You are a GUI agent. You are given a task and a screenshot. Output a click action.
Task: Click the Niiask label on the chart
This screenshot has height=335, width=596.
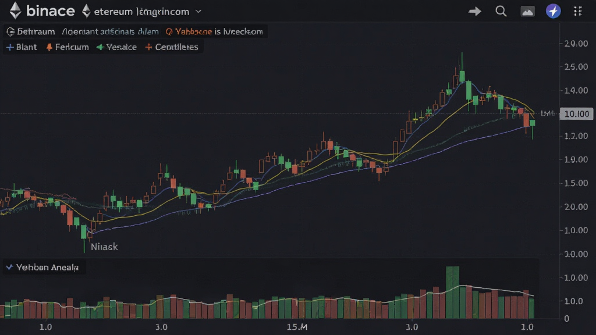[105, 247]
